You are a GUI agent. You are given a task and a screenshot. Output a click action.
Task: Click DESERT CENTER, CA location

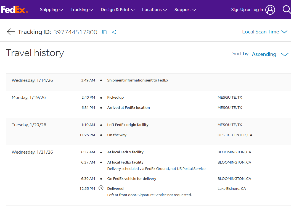[235, 135]
